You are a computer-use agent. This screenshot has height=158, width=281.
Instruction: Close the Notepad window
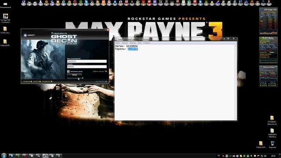[x=234, y=39]
